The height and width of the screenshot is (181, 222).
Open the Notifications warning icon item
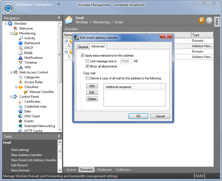pos(21,58)
